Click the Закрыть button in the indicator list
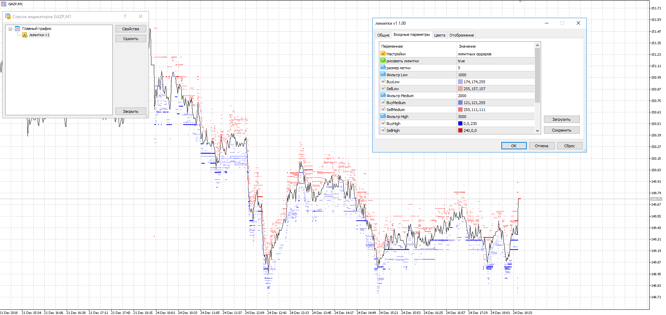 pos(130,111)
